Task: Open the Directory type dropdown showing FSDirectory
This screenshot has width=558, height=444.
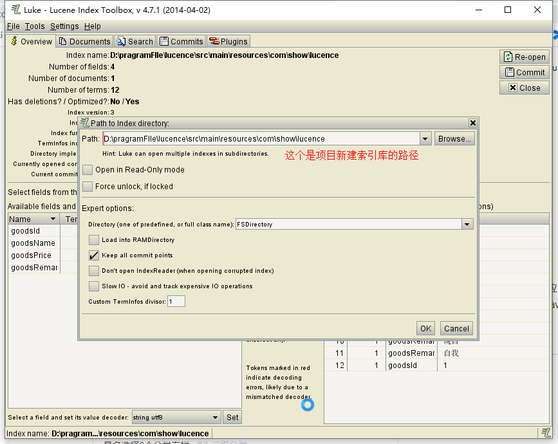Action: [467, 224]
